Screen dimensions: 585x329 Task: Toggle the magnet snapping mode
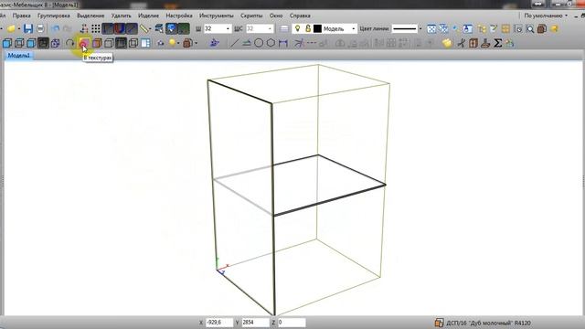tap(120, 28)
